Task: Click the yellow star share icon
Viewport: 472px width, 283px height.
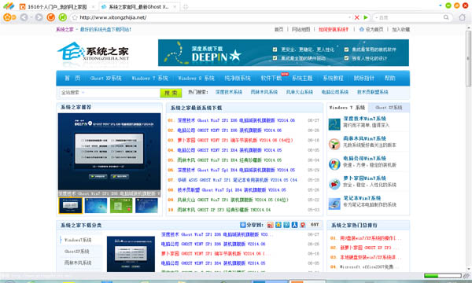Action: pos(278,225)
